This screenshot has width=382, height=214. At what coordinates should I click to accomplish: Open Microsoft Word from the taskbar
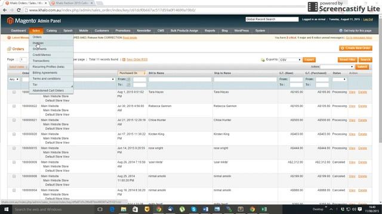pyautogui.click(x=205, y=209)
